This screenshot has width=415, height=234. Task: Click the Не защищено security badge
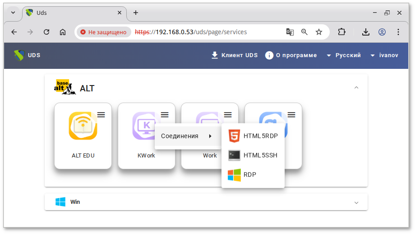pyautogui.click(x=104, y=32)
